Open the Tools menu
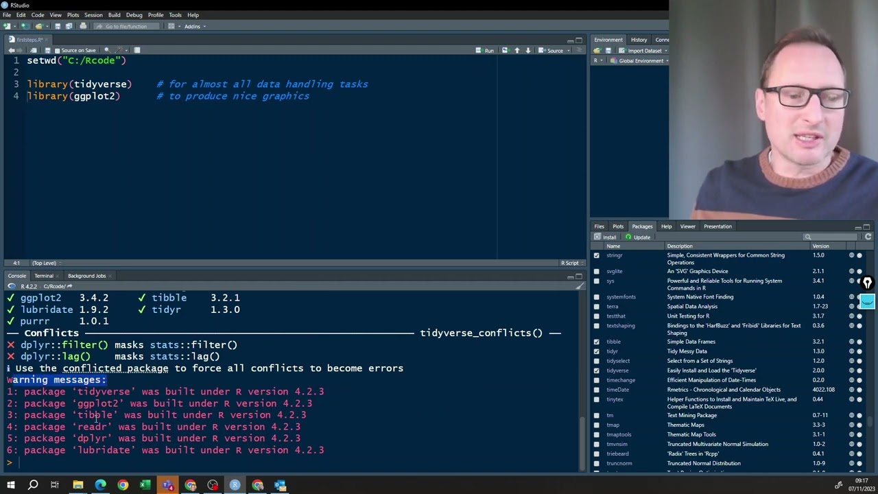This screenshot has height=494, width=878. pyautogui.click(x=175, y=15)
